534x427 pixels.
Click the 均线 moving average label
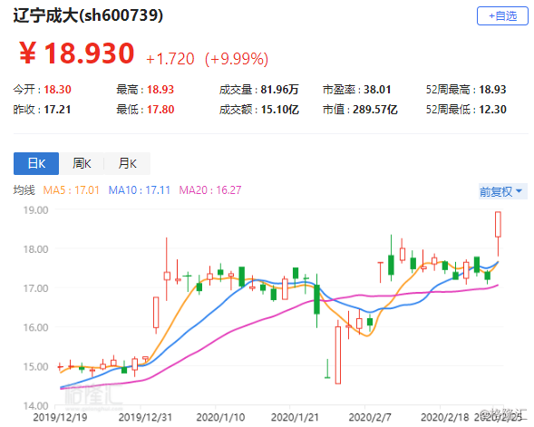(x=24, y=190)
